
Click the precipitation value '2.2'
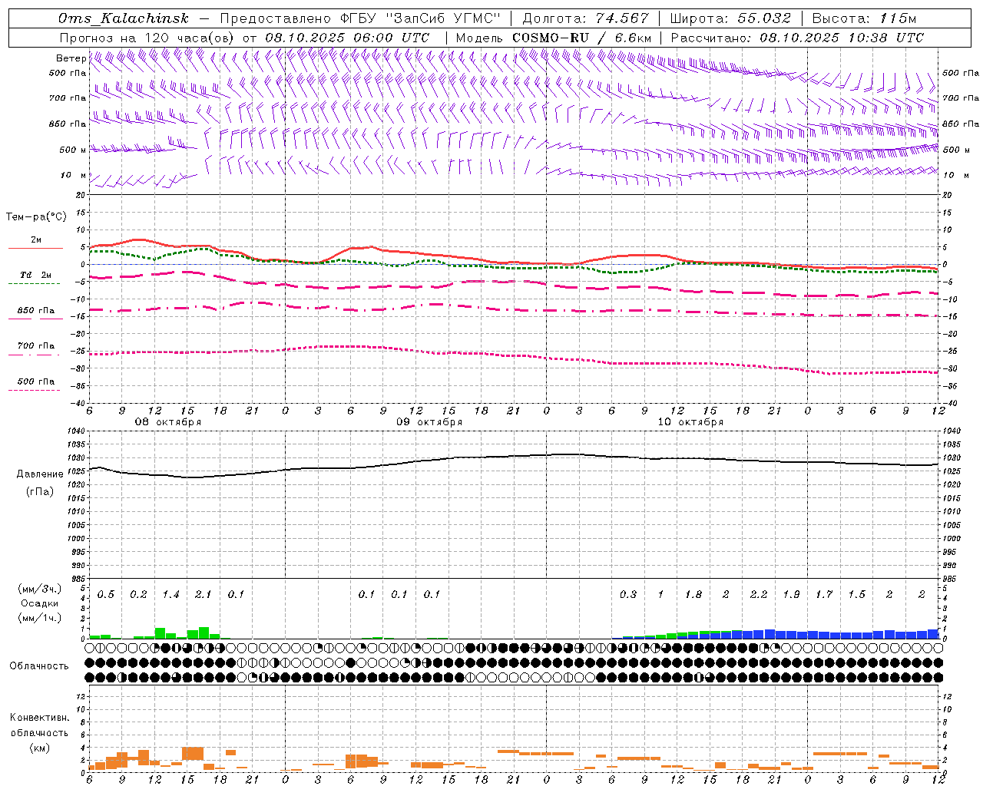[x=759, y=595]
